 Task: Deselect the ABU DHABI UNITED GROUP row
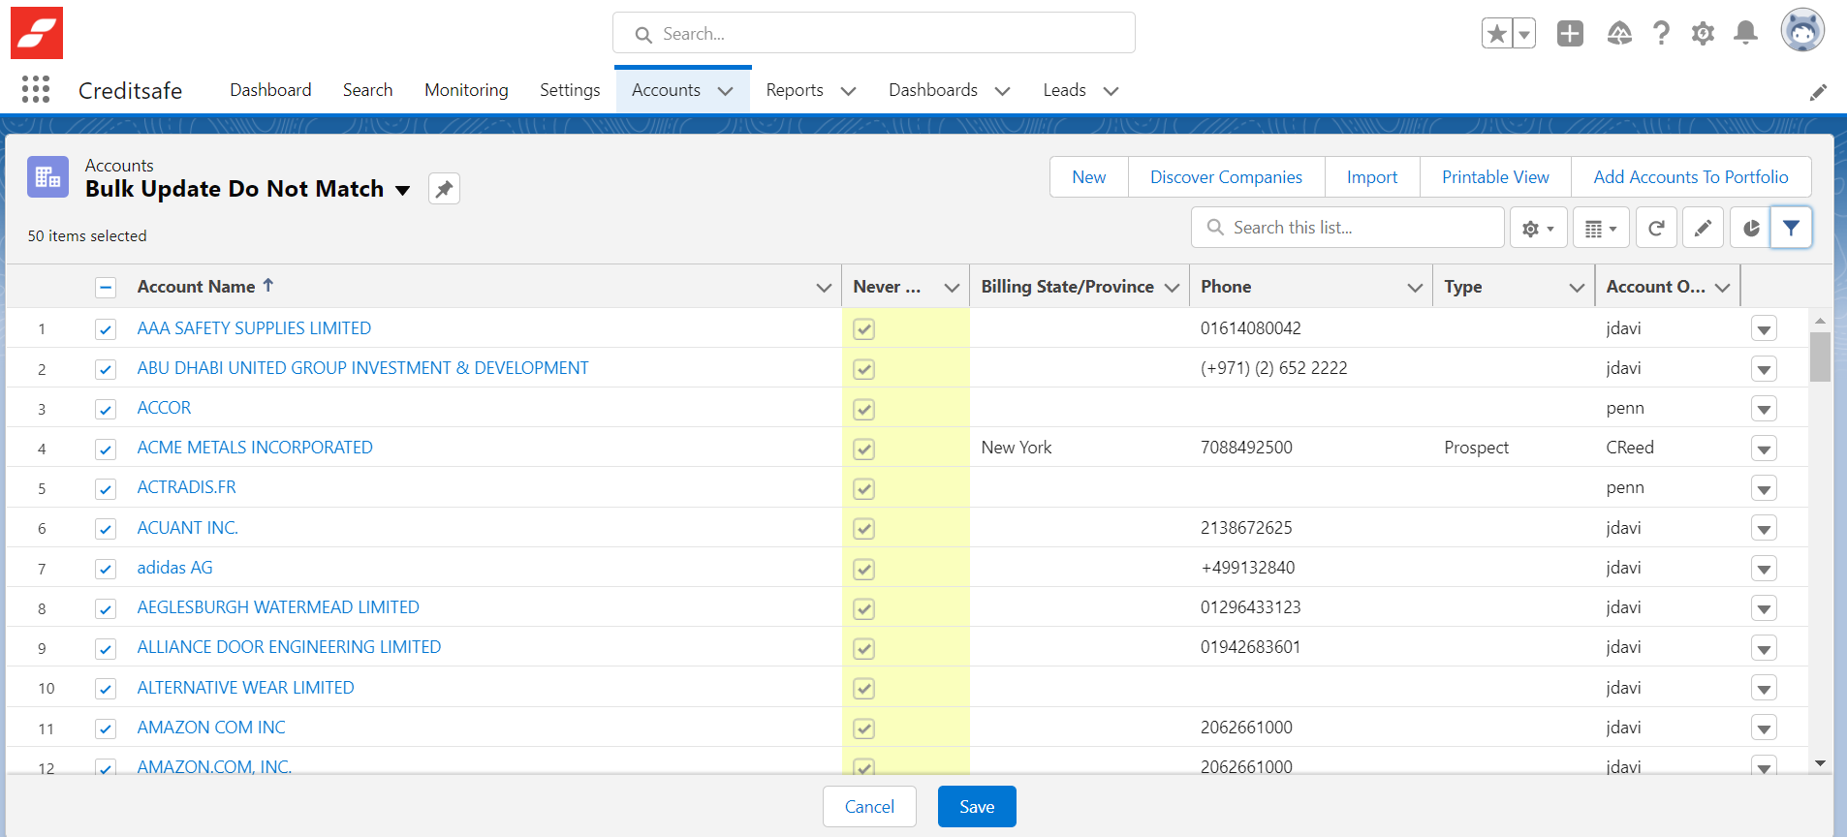[106, 369]
